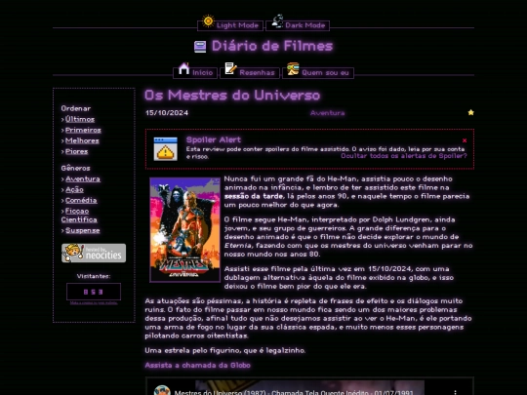This screenshot has width=527, height=395.
Task: Click the sun icon for light mode
Action: [x=208, y=21]
